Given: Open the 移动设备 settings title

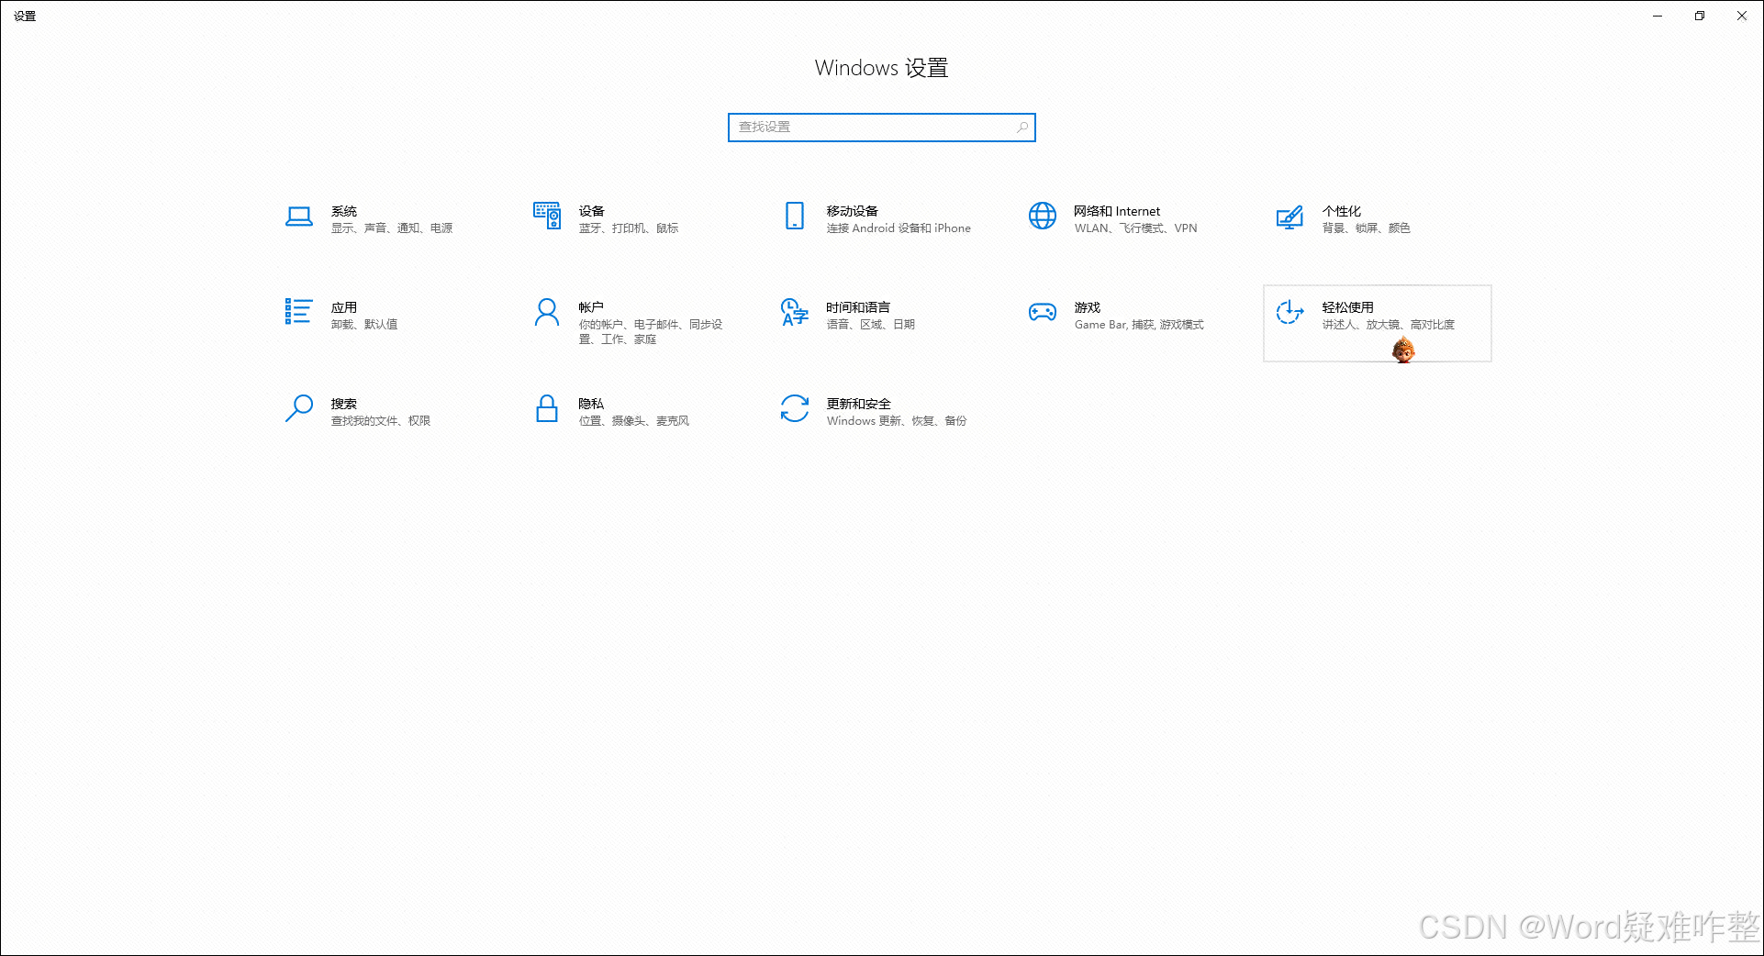Looking at the screenshot, I should click(853, 211).
